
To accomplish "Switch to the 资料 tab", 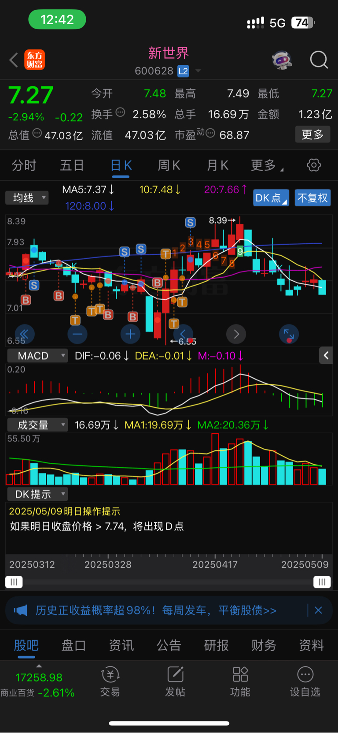I will (x=311, y=645).
